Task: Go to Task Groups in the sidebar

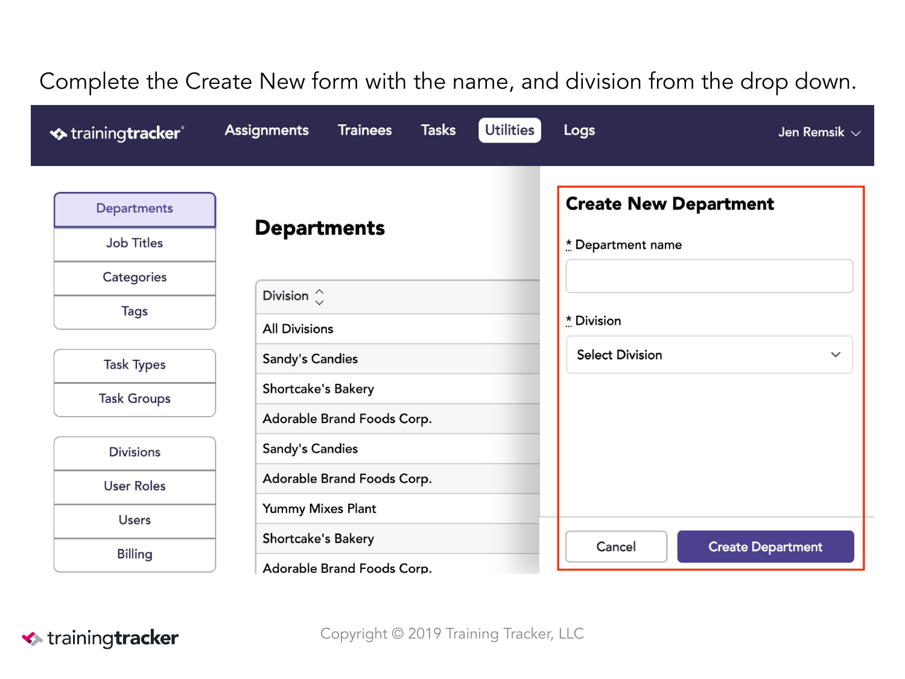Action: coord(135,400)
